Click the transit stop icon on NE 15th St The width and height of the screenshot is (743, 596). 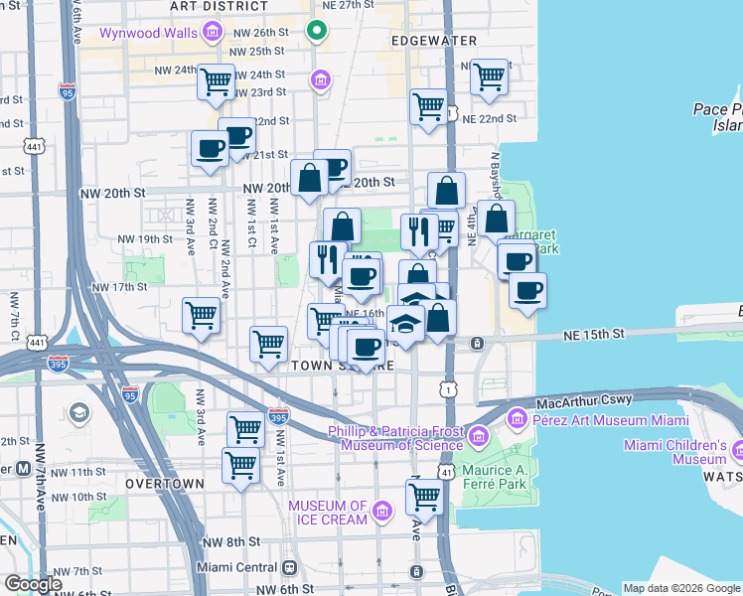tap(477, 343)
